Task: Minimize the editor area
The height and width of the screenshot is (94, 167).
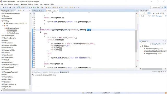Action: 135,10
